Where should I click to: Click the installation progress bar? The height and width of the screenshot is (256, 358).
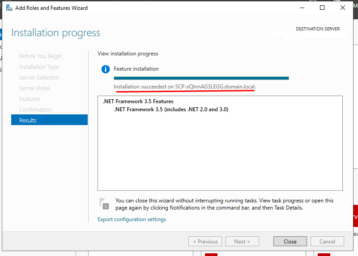coord(201,78)
